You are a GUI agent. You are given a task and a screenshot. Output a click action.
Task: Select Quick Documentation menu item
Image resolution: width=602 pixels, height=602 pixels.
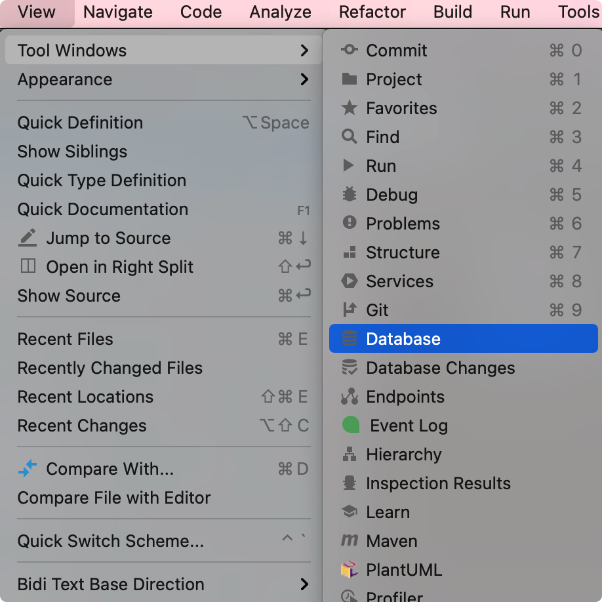[164, 209]
